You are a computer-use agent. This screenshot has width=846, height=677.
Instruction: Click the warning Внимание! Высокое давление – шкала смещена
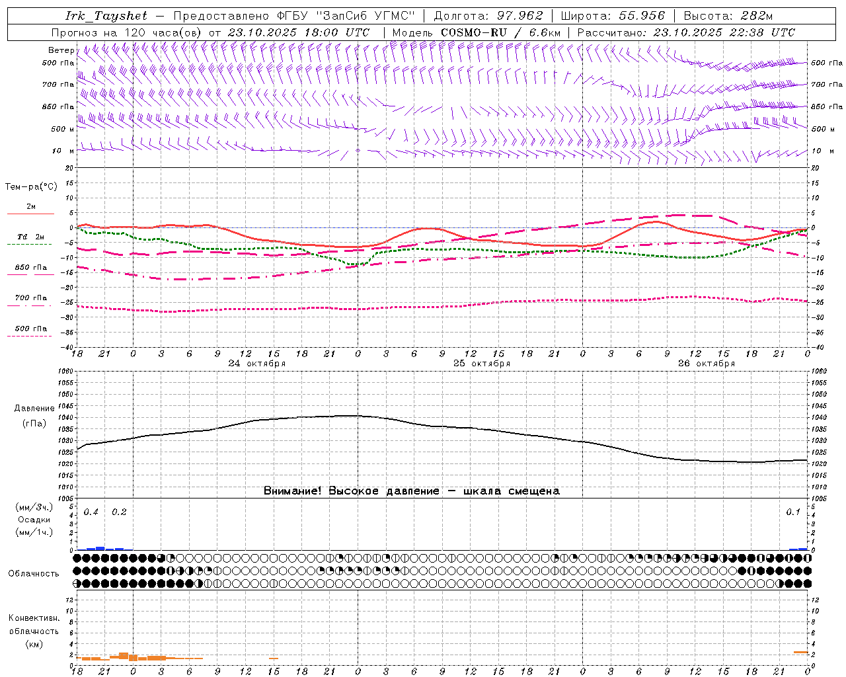click(x=412, y=491)
